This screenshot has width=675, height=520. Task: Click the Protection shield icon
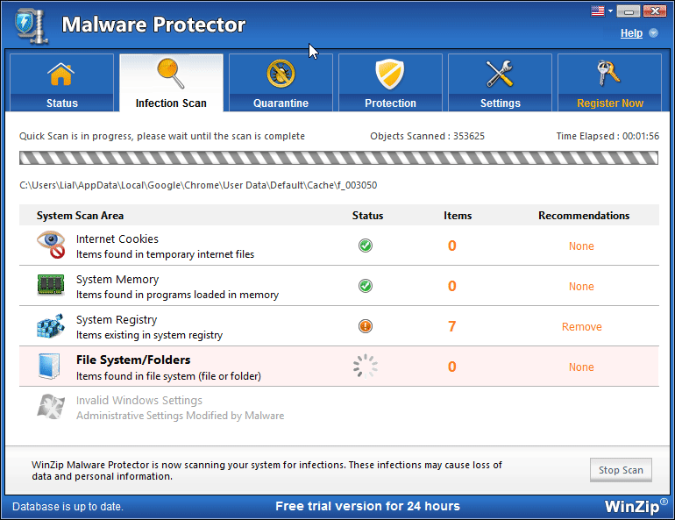390,74
